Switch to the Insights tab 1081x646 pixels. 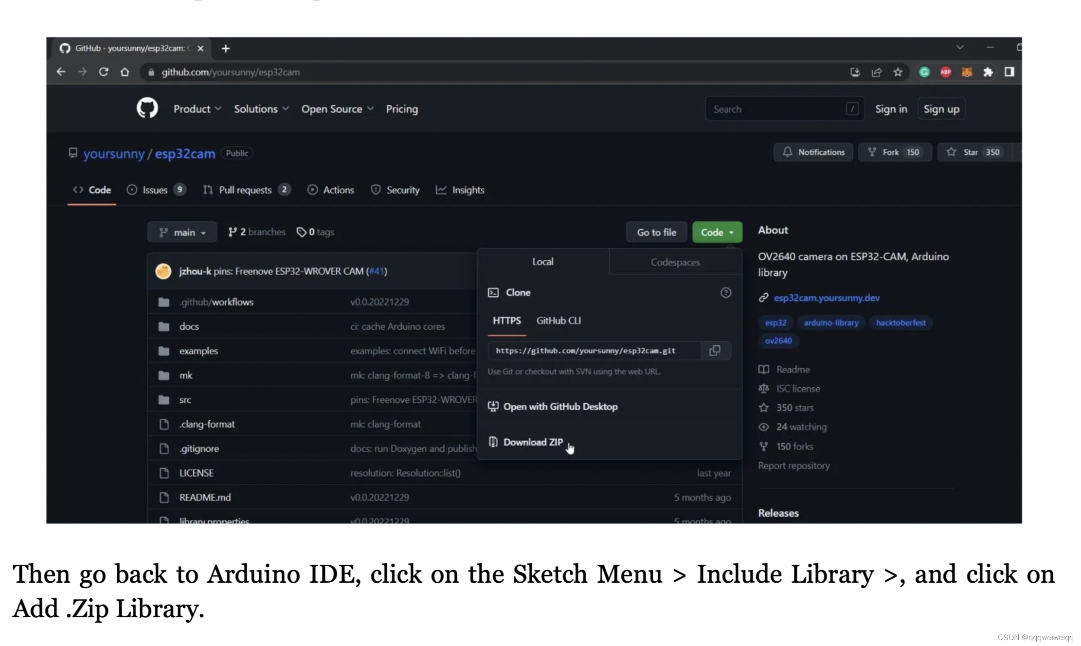pos(460,190)
